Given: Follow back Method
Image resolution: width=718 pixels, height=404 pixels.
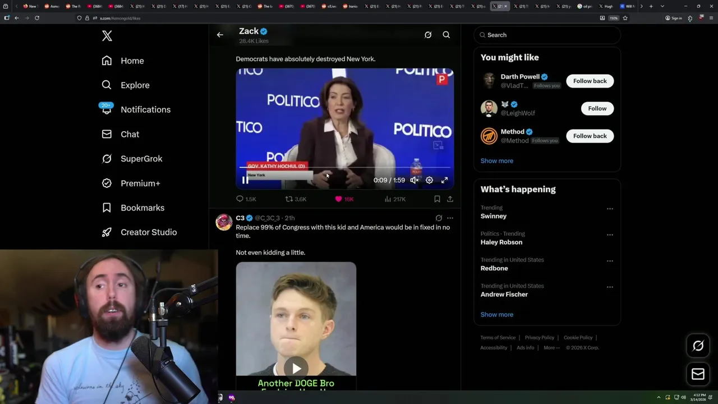Looking at the screenshot, I should coord(590,136).
